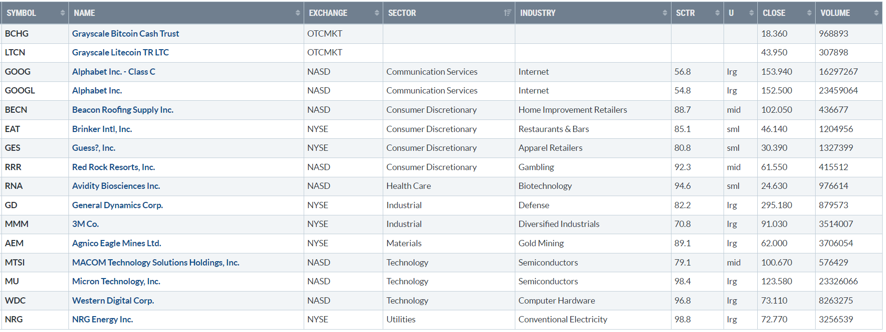This screenshot has height=332, width=886.
Task: Click the sort arrows icon in Exchange column
Action: pyautogui.click(x=377, y=13)
